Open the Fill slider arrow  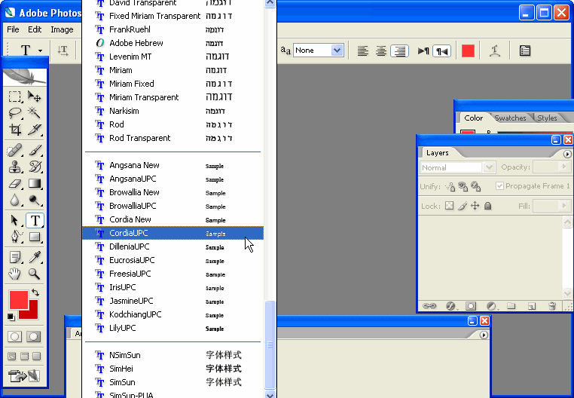pos(563,206)
